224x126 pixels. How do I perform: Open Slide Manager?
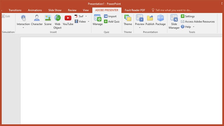[x=174, y=22]
